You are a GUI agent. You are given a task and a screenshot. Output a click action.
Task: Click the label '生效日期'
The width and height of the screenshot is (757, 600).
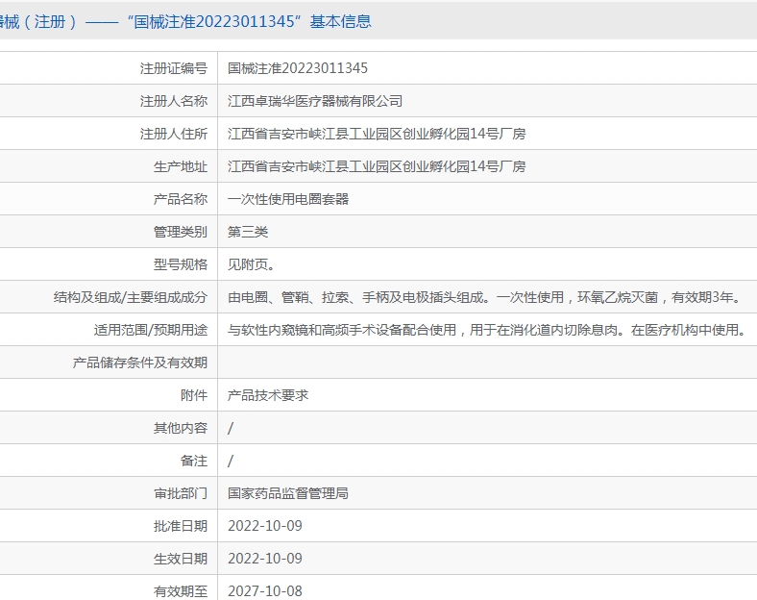(181, 559)
